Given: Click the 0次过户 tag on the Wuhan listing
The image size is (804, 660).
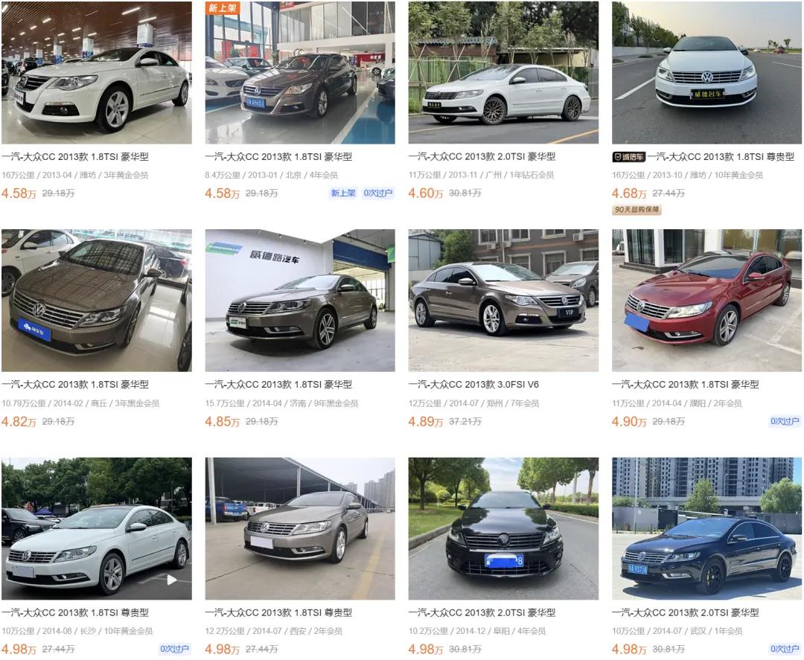Looking at the screenshot, I should tap(785, 650).
